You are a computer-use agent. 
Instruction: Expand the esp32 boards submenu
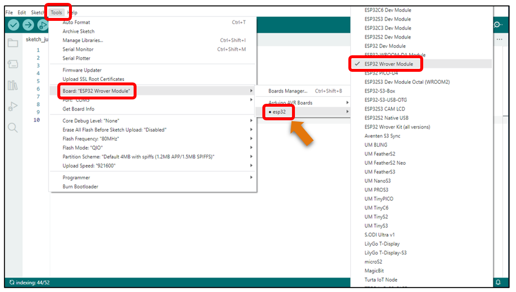[303, 112]
